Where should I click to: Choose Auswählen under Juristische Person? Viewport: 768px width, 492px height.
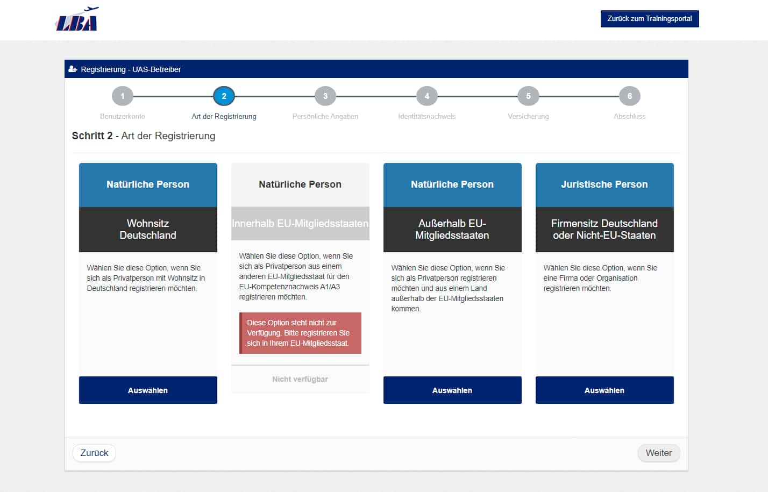[605, 390]
